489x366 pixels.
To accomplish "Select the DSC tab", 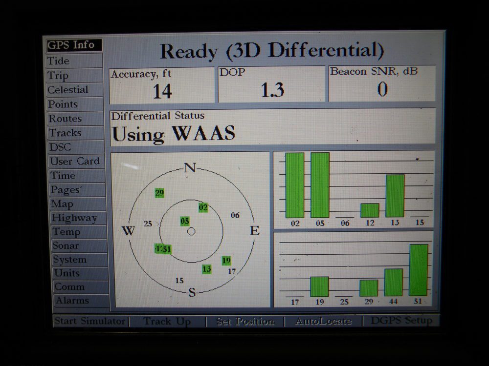I will pyautogui.click(x=76, y=147).
